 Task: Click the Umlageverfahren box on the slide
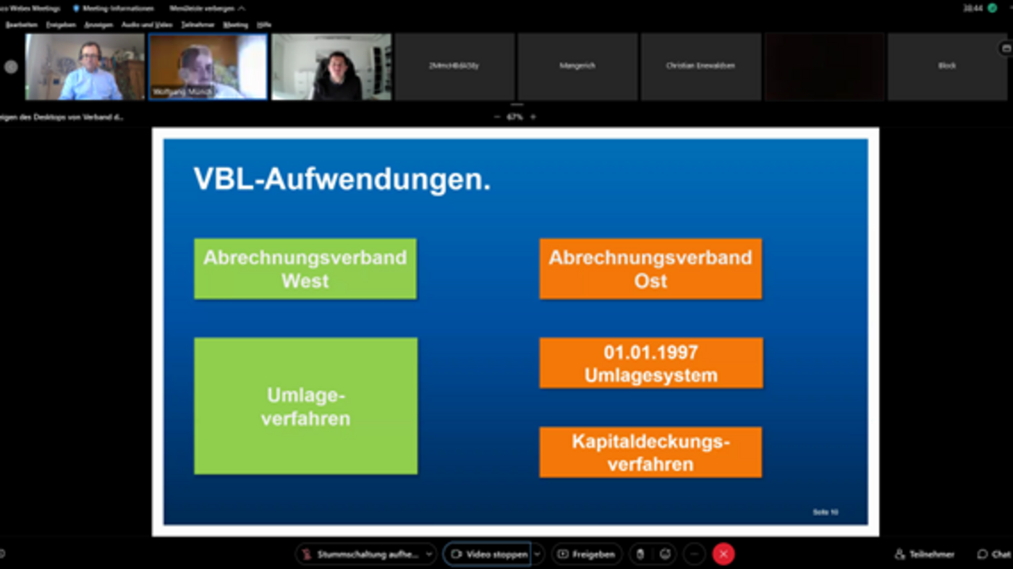(x=305, y=406)
